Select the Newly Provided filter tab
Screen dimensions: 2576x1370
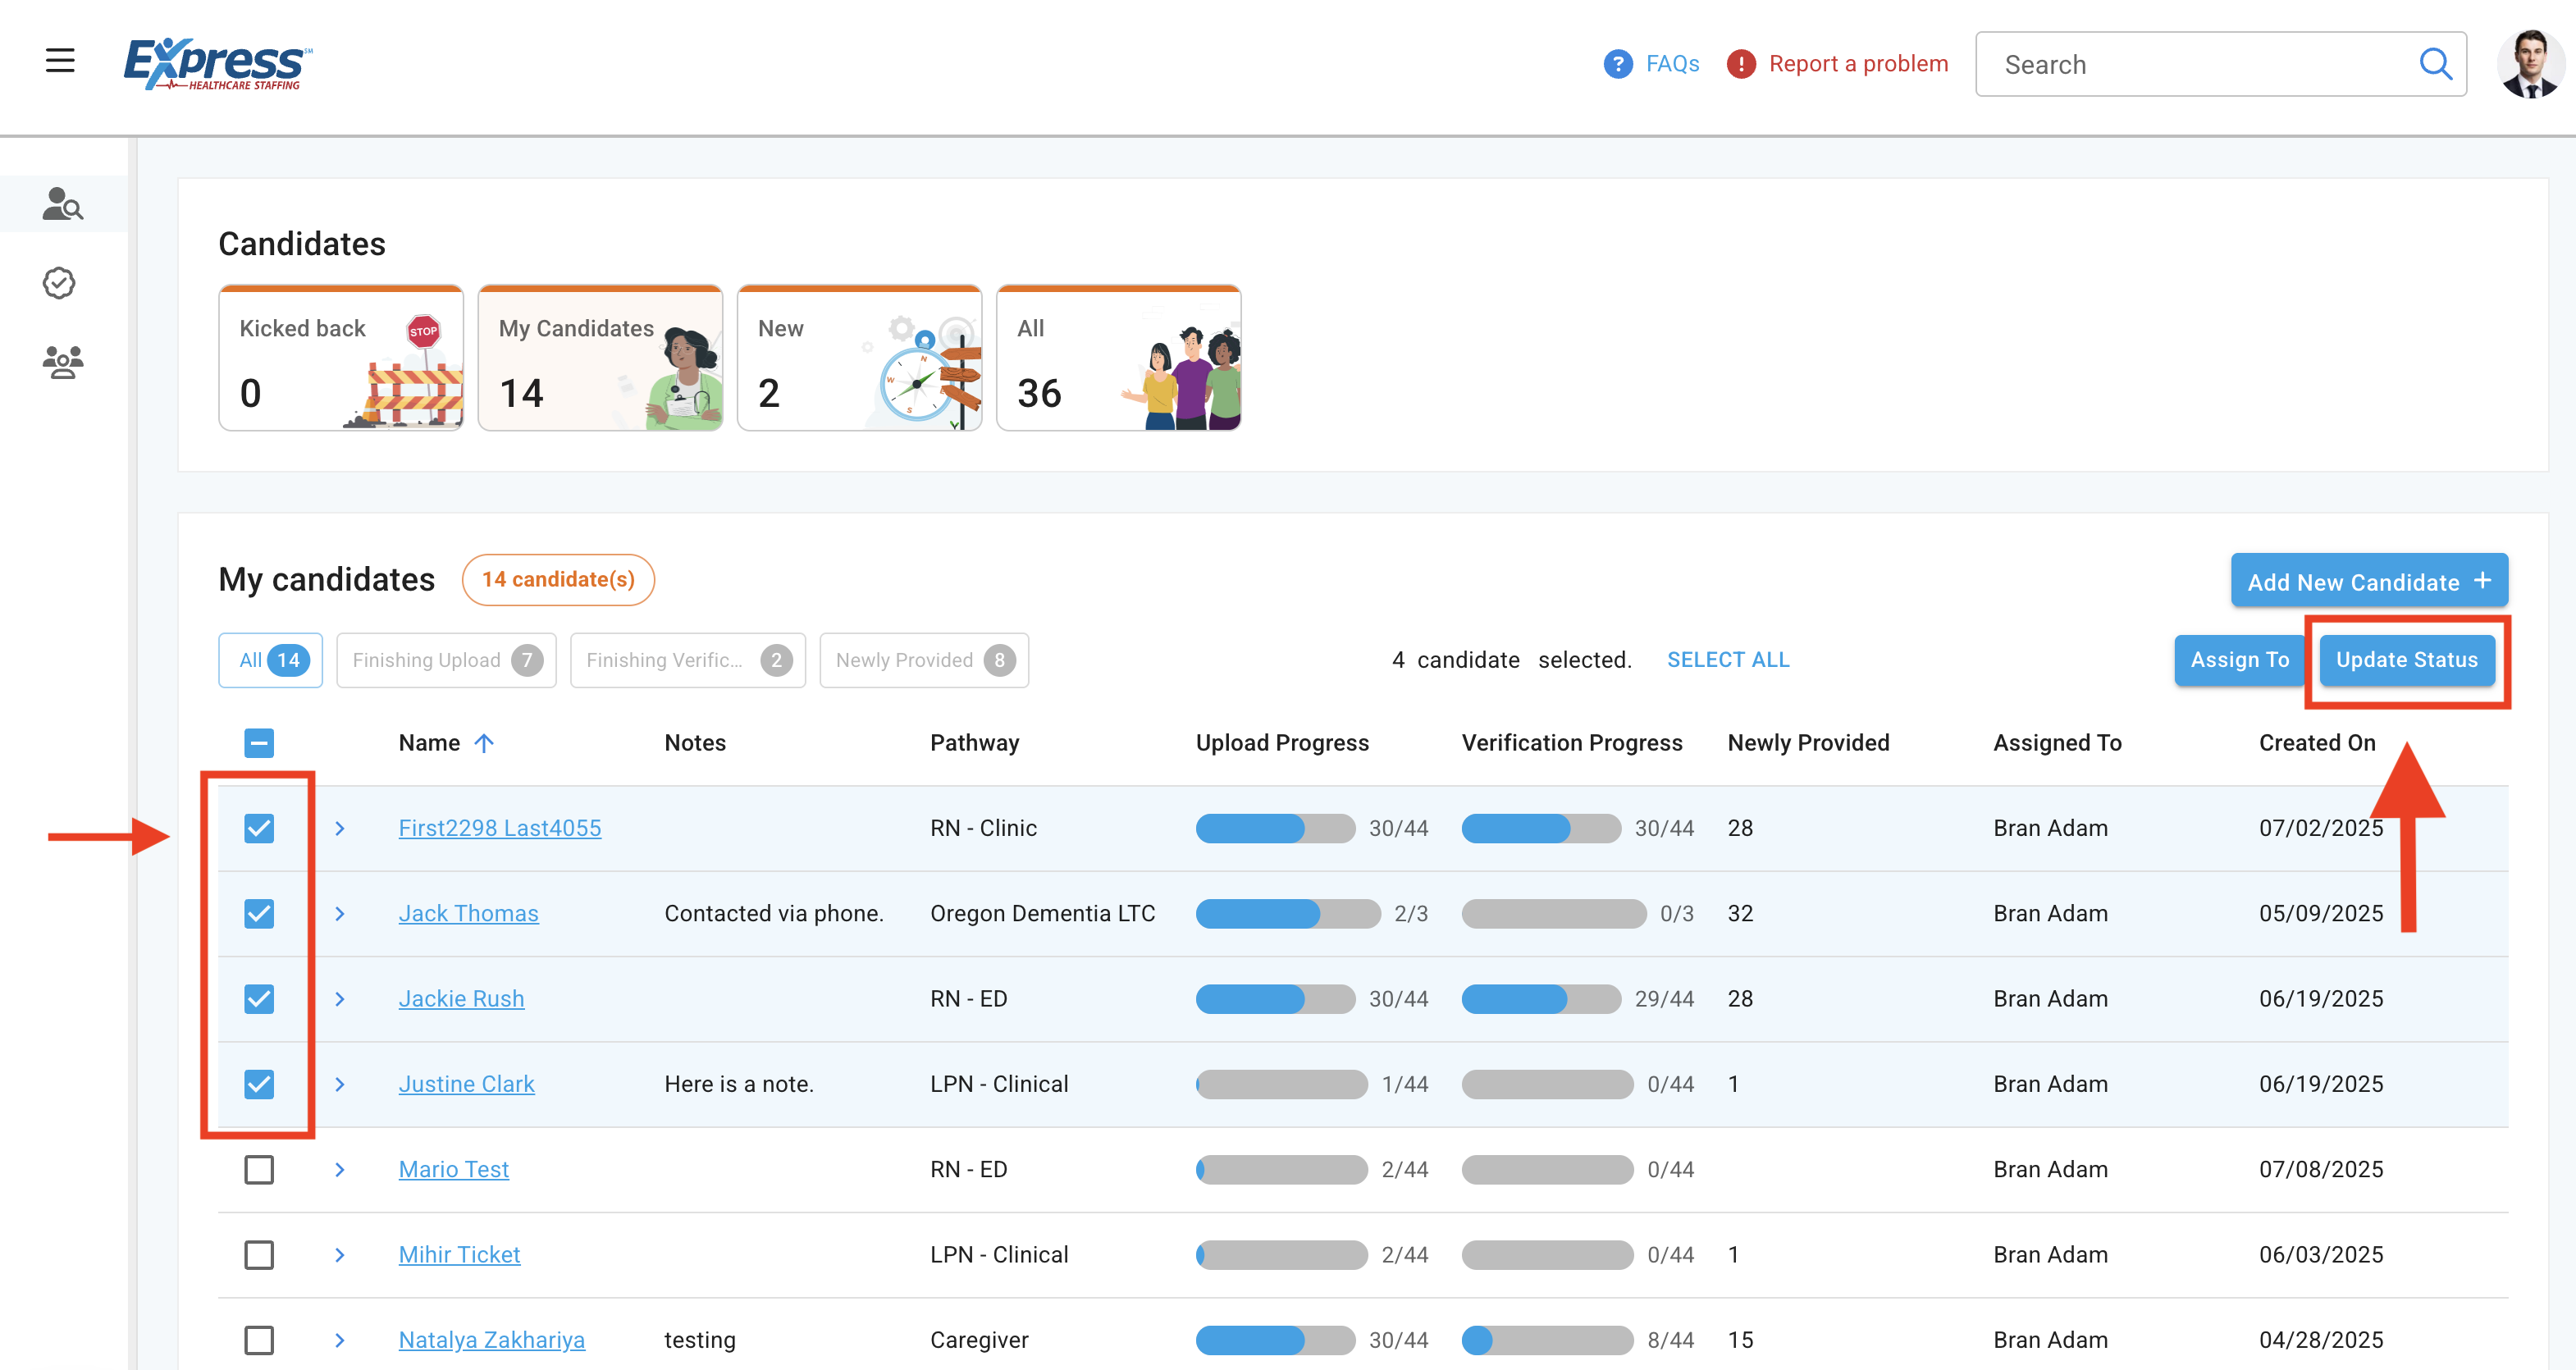click(x=923, y=660)
